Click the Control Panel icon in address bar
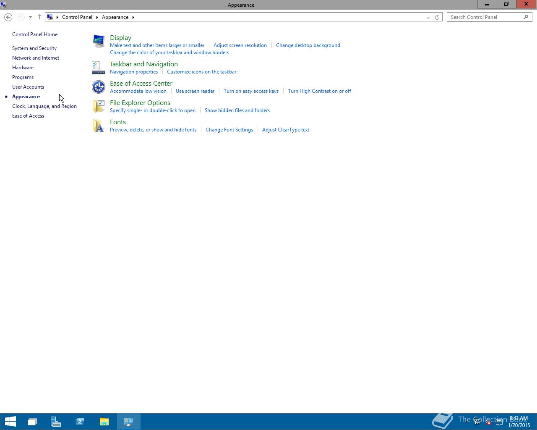 point(50,17)
